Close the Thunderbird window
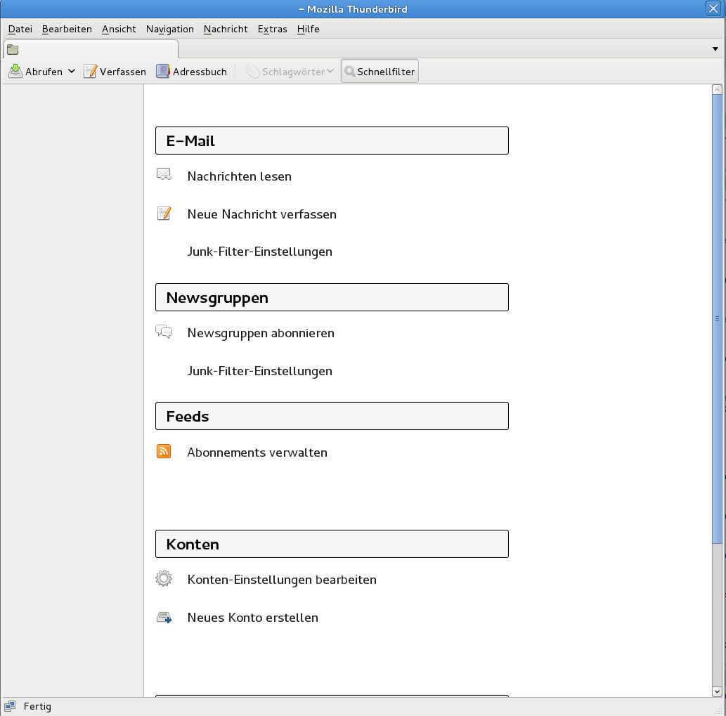This screenshot has height=716, width=726. click(x=713, y=8)
